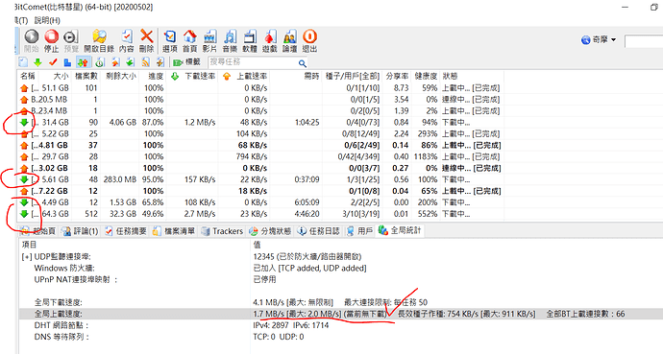Click the clock schedule filter icon
This screenshot has width=663, height=354.
pyautogui.click(x=100, y=62)
